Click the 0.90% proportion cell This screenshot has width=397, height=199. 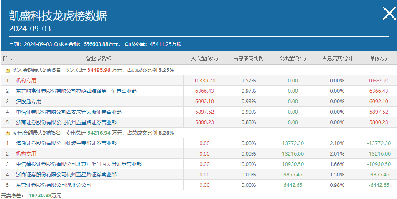pos(249,112)
